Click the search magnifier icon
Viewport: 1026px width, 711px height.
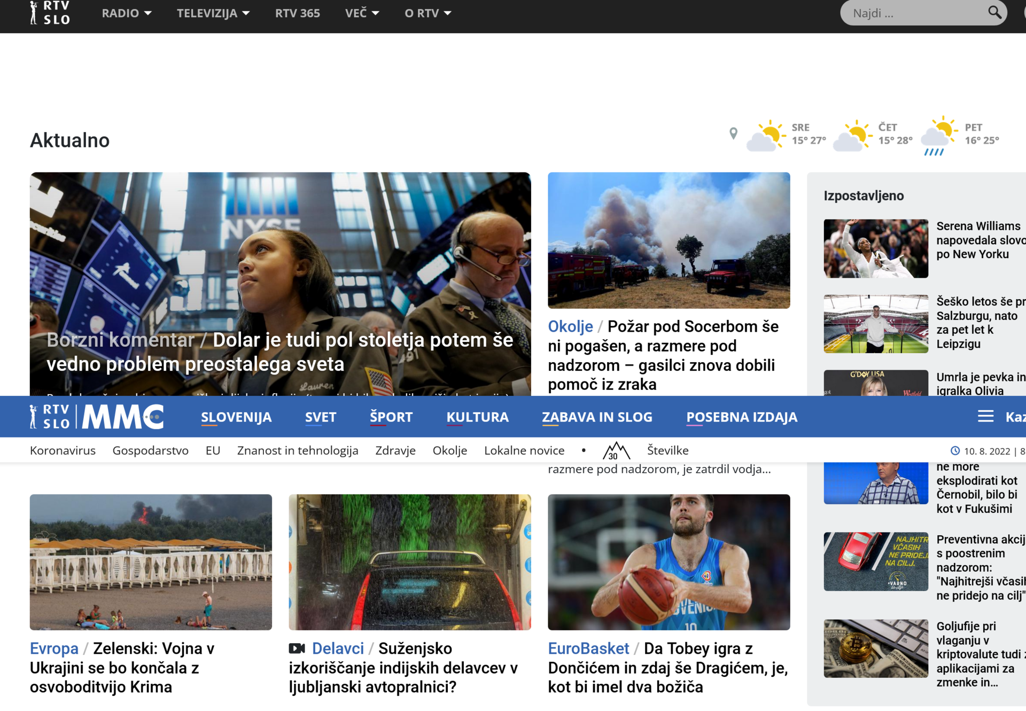coord(994,12)
